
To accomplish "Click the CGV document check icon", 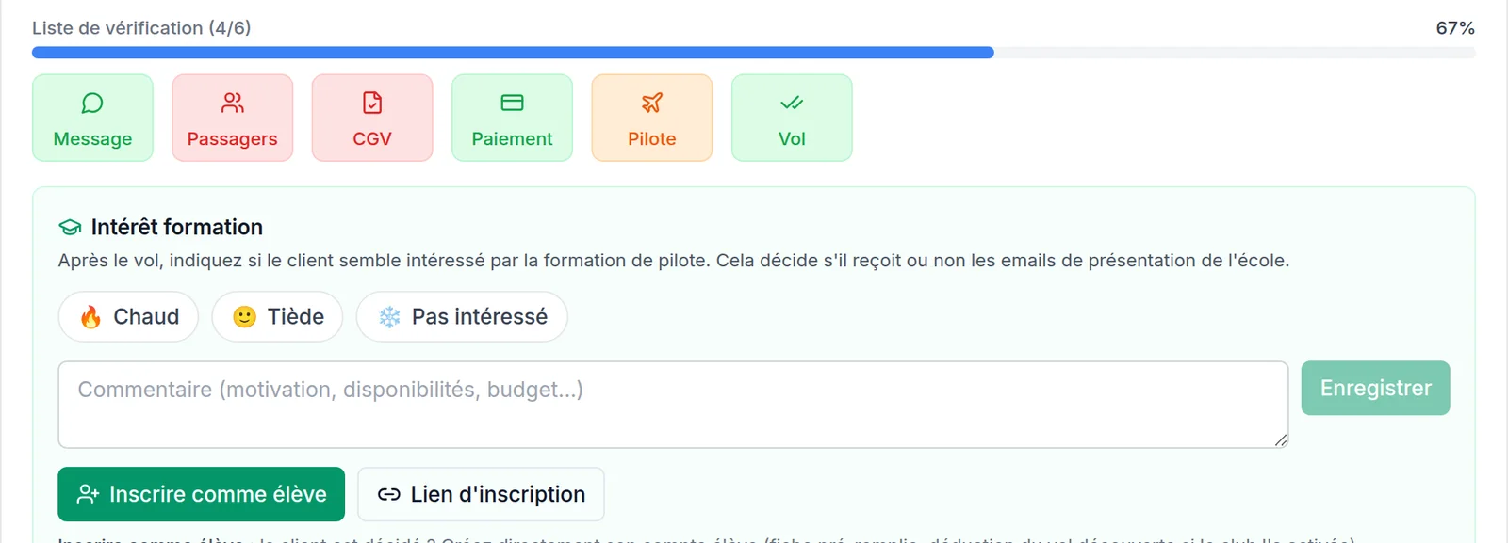I will tap(372, 103).
